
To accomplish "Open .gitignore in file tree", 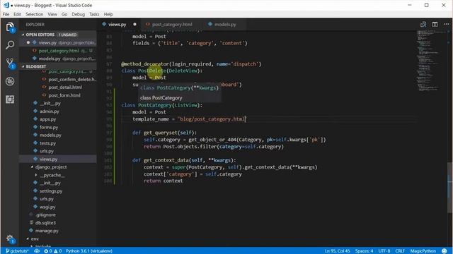I will [45, 214].
